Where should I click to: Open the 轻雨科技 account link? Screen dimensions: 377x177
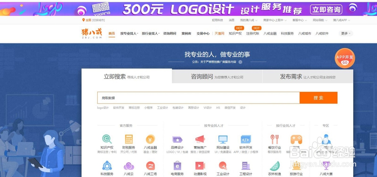[218, 20]
